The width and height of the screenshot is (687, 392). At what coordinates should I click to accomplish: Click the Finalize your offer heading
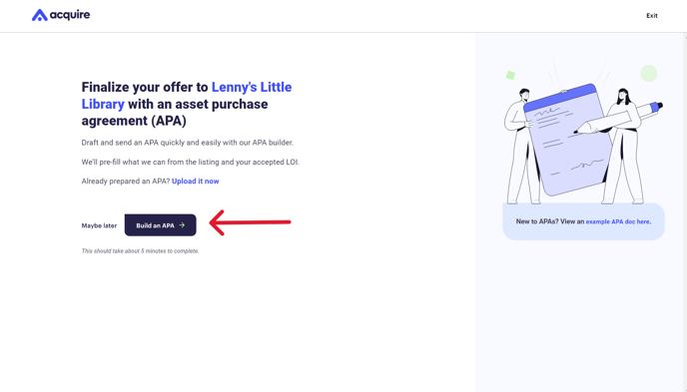[x=187, y=104]
